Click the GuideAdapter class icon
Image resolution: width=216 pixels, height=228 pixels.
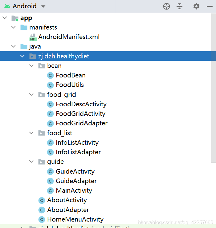(50, 181)
